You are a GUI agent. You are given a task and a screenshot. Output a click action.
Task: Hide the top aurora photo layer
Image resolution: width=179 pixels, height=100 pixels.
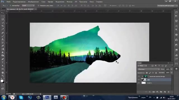coord(139,76)
